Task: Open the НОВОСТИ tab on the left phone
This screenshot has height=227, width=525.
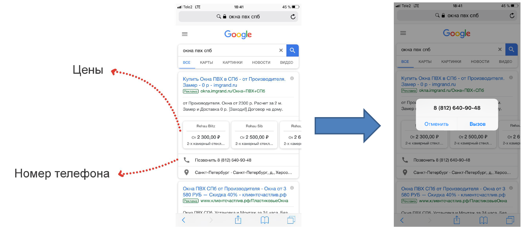Action: (261, 62)
